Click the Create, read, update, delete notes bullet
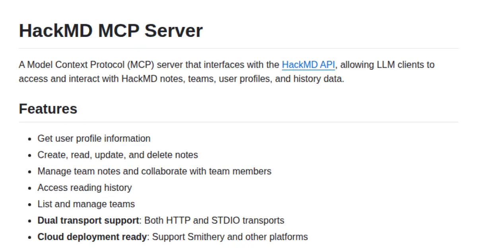The width and height of the screenshot is (477, 250). [x=118, y=155]
